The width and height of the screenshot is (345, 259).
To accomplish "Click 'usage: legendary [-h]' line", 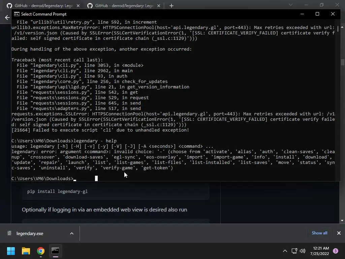I will [112, 146].
